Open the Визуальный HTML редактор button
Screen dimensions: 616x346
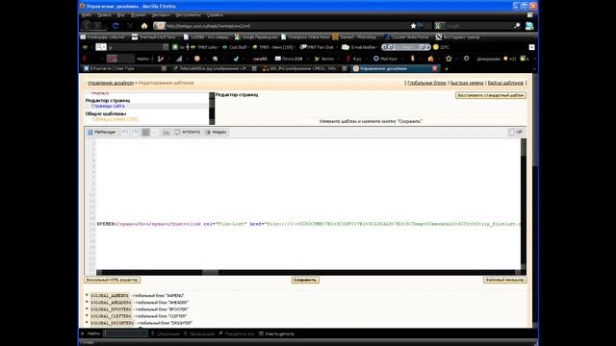click(x=112, y=280)
